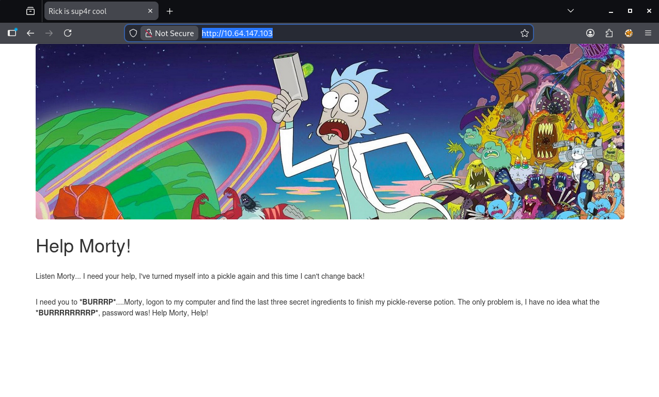Click the "Listen Morty..." paragraph
This screenshot has height=397, width=659.
200,276
